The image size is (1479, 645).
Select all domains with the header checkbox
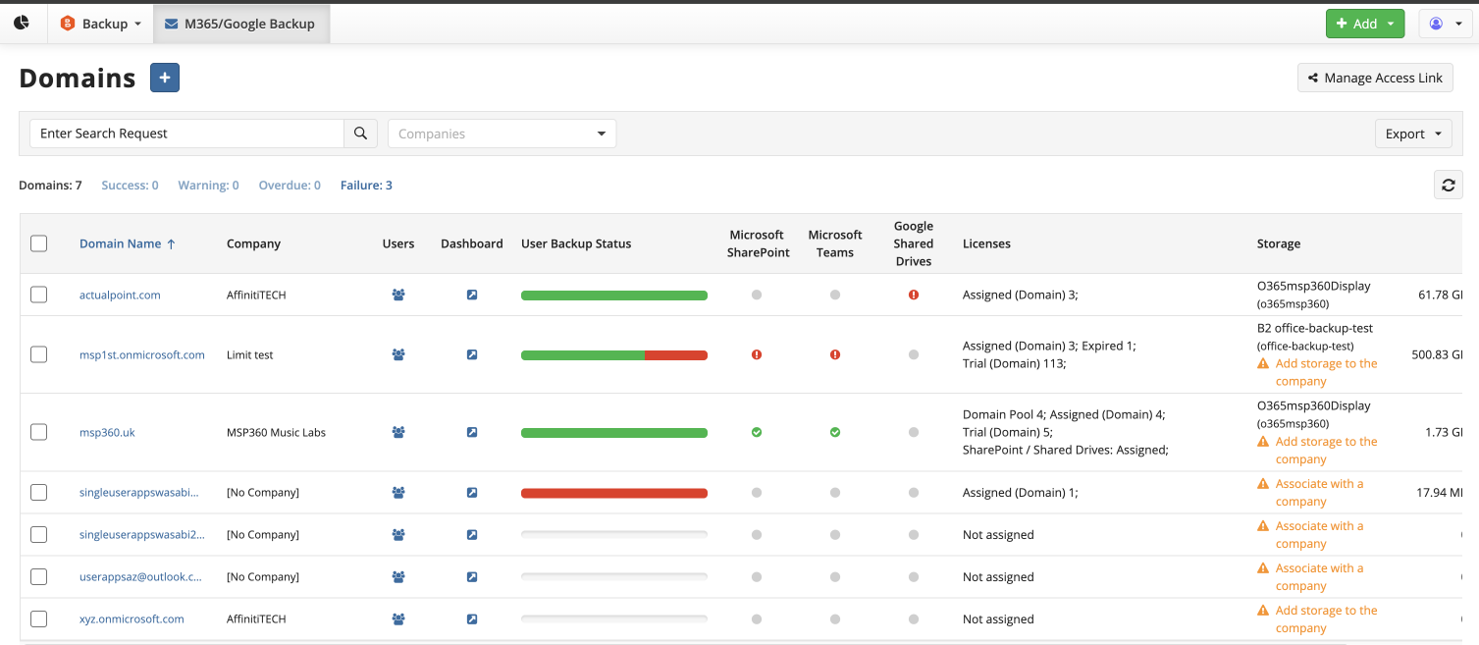38,243
